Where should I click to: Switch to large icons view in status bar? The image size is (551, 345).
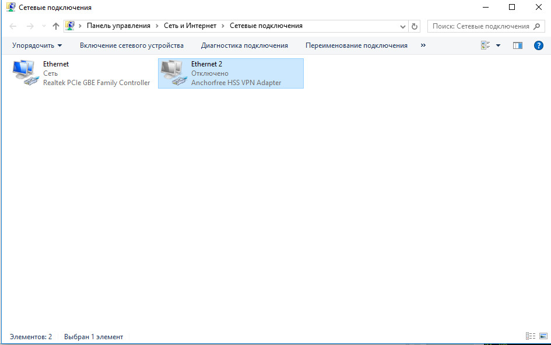click(x=543, y=336)
